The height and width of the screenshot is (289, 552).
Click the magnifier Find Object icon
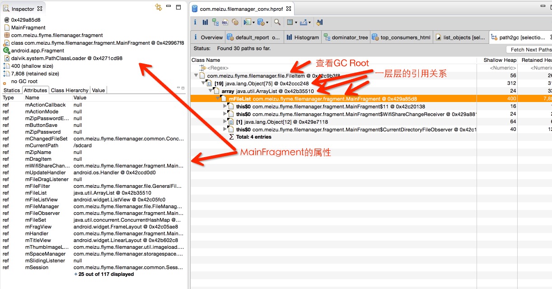[277, 22]
